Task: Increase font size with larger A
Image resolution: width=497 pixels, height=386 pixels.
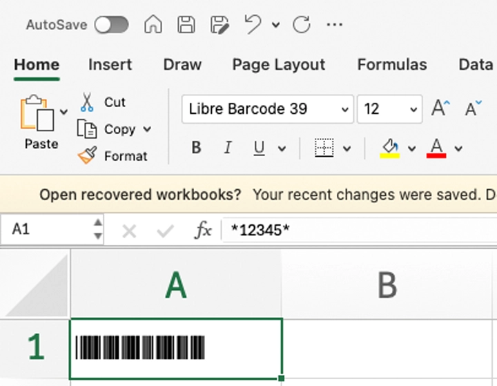Action: tap(440, 108)
